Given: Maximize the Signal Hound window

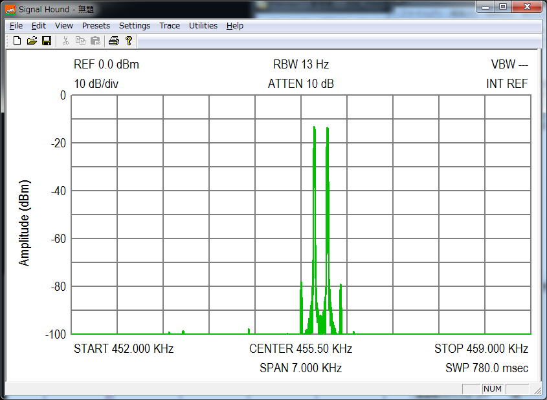Looking at the screenshot, I should tap(503, 7).
